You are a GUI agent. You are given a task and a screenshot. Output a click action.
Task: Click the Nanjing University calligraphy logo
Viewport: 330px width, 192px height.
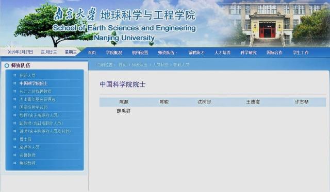coord(75,14)
